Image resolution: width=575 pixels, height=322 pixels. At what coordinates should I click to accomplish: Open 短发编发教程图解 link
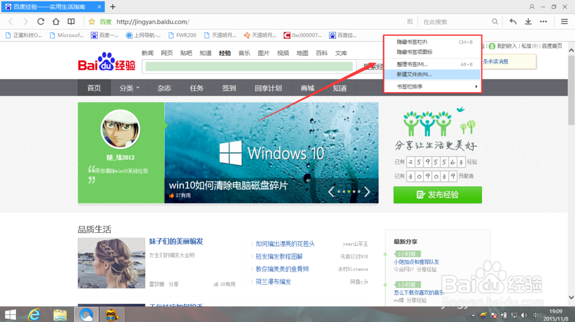pyautogui.click(x=279, y=256)
